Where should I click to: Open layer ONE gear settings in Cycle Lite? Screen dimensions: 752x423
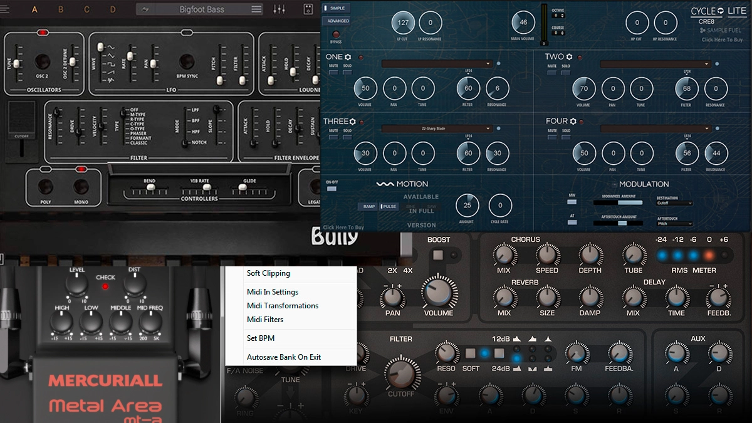pos(348,57)
